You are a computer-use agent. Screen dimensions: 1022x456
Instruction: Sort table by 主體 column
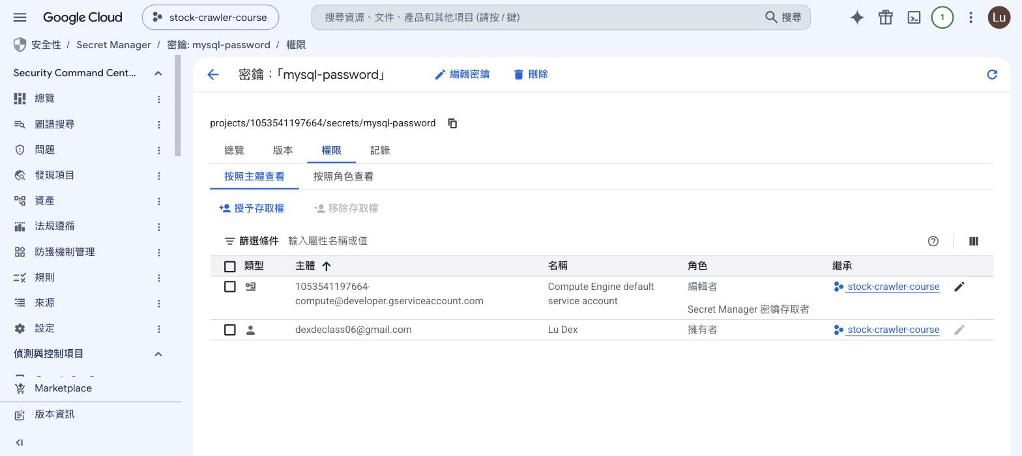coord(314,266)
